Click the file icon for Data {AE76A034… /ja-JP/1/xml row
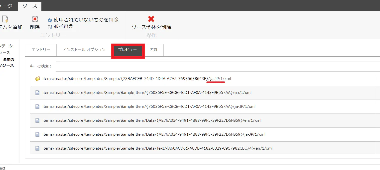This screenshot has height=170, width=380. tap(37, 134)
